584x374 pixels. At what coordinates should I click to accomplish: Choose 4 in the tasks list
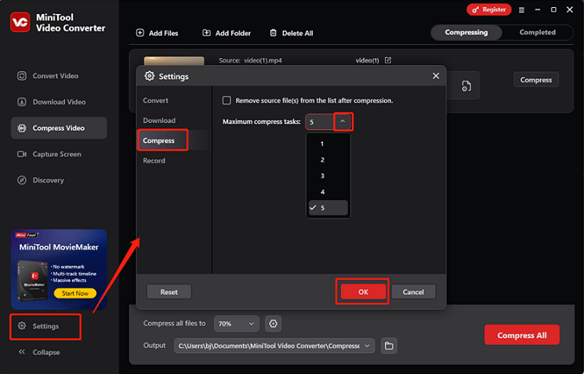[x=328, y=192]
